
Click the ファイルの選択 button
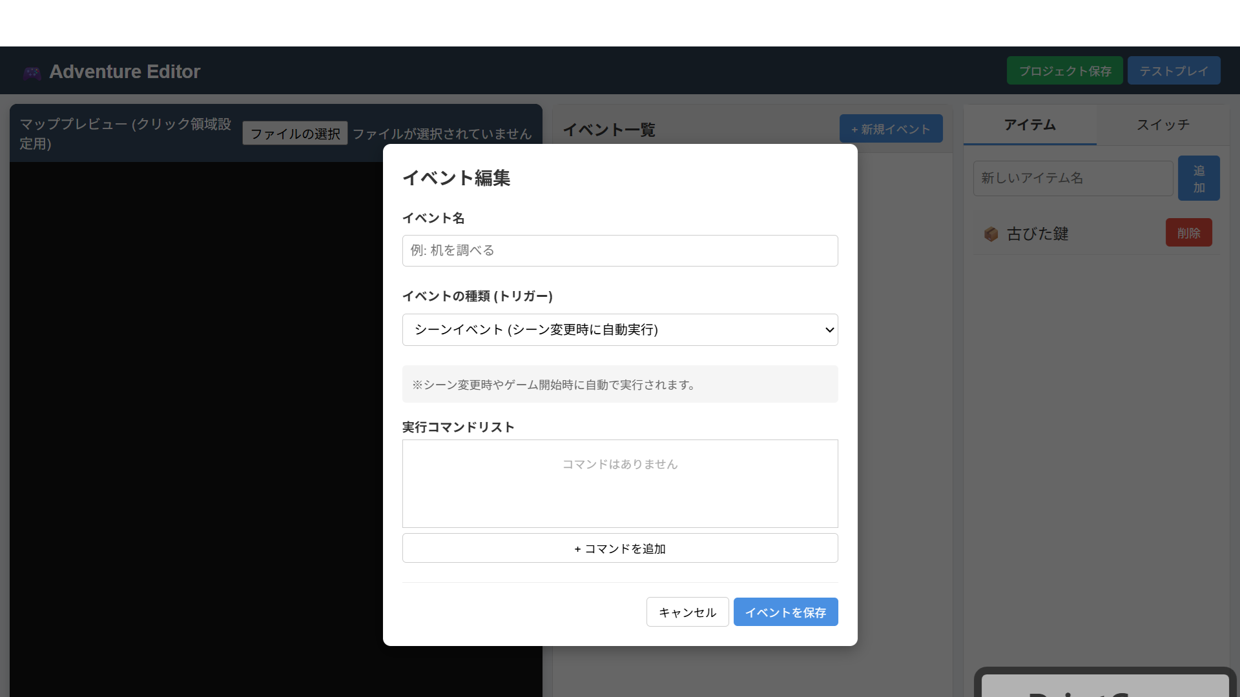[x=295, y=134]
